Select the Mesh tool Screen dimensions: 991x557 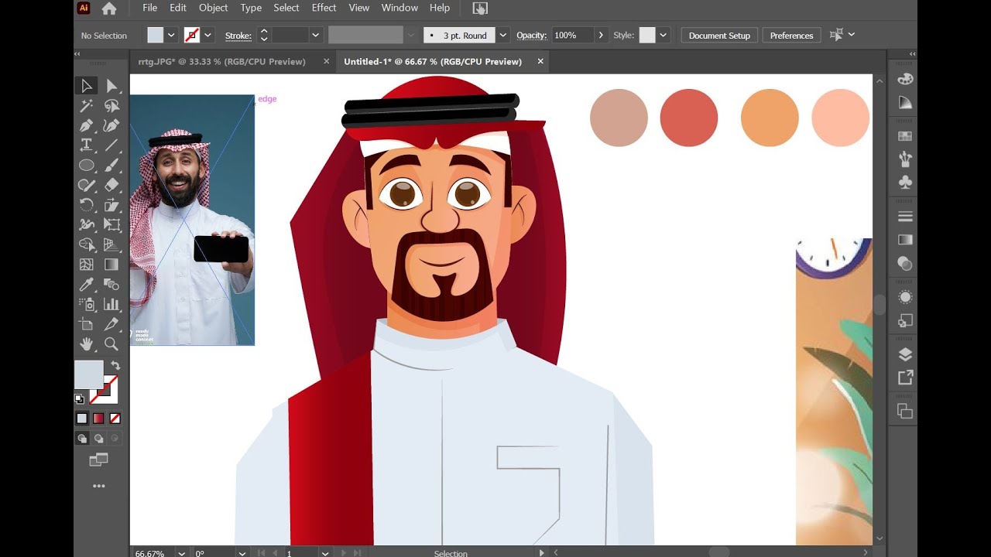(87, 265)
